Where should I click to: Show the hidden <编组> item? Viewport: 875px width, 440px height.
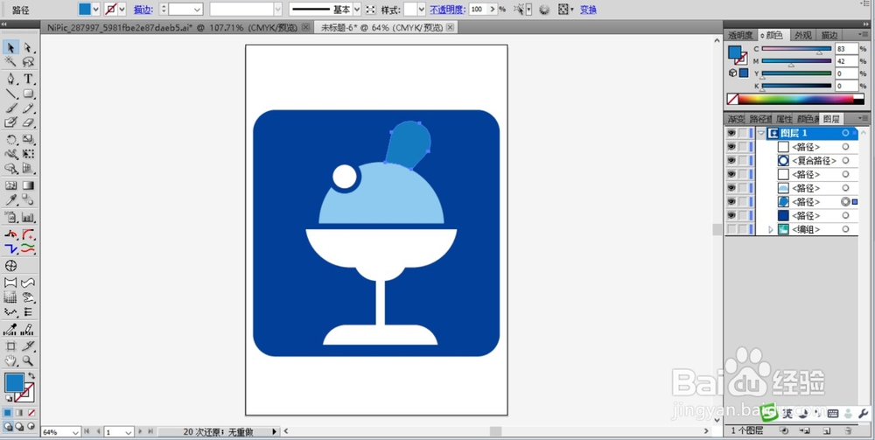[731, 229]
